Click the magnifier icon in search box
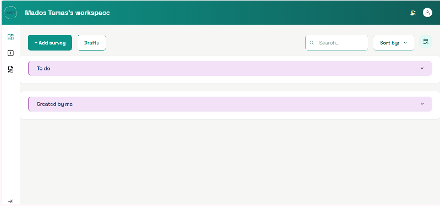Image resolution: width=440 pixels, height=206 pixels. tap(311, 43)
